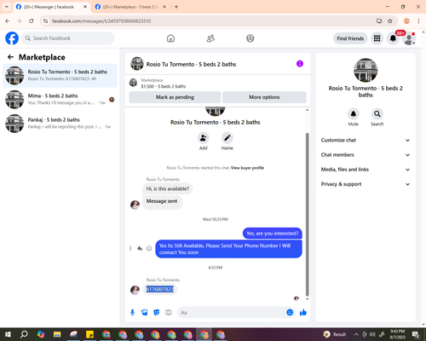Open Sticky Notes from taskbar
The width and height of the screenshot is (426, 341).
pyautogui.click(x=90, y=334)
